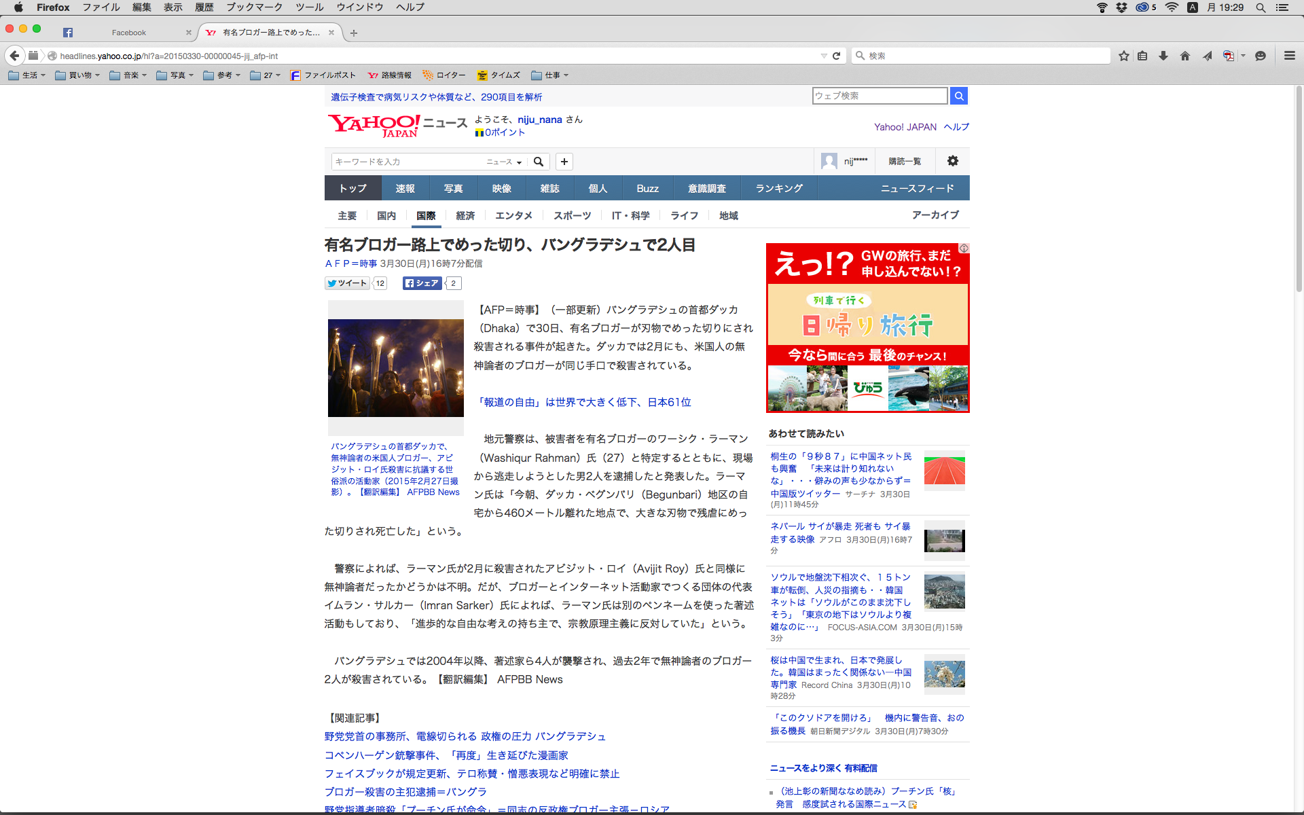
Task: Click the torch protest photo thumbnail
Action: [x=395, y=367]
